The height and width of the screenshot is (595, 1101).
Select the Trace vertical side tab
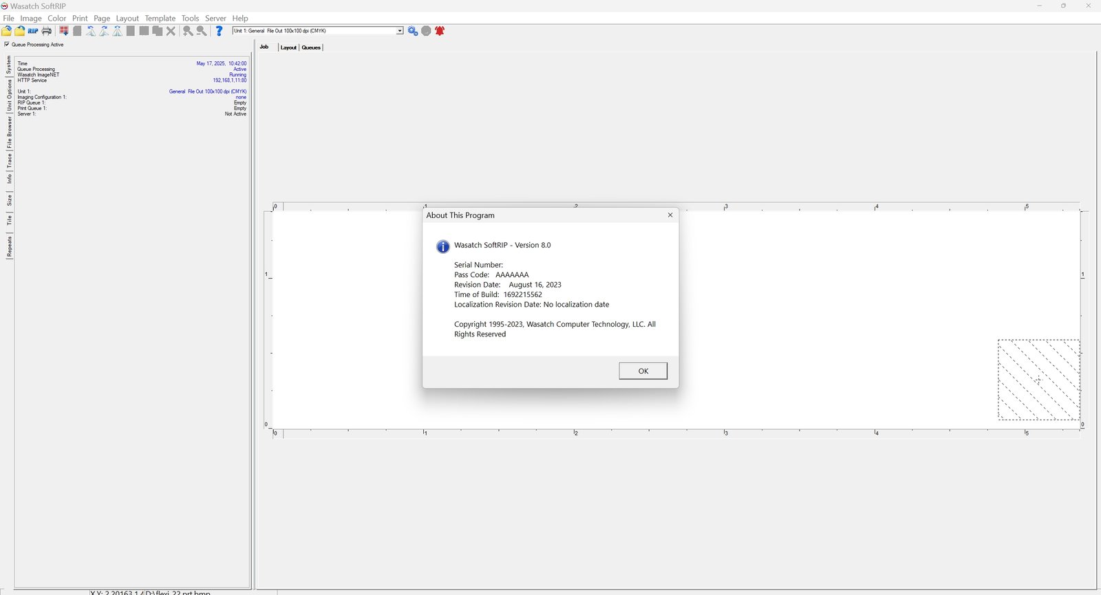click(x=9, y=161)
